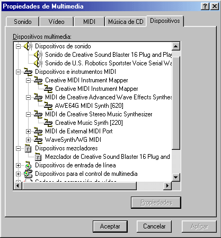Select Sonido de Creative Sound Blaster 16 Plug and Play

(x=108, y=55)
